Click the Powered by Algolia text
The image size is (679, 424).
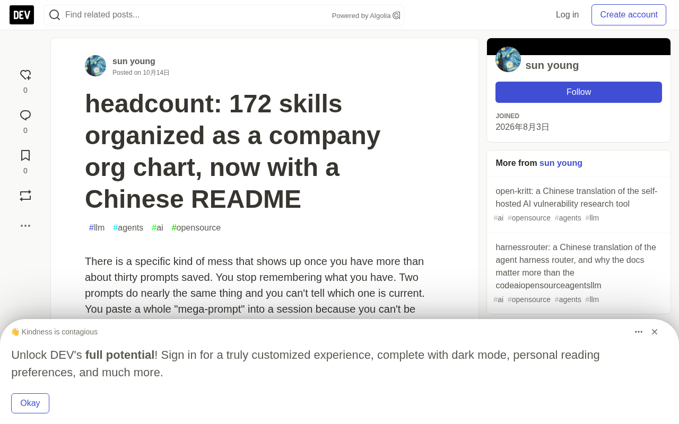361,16
